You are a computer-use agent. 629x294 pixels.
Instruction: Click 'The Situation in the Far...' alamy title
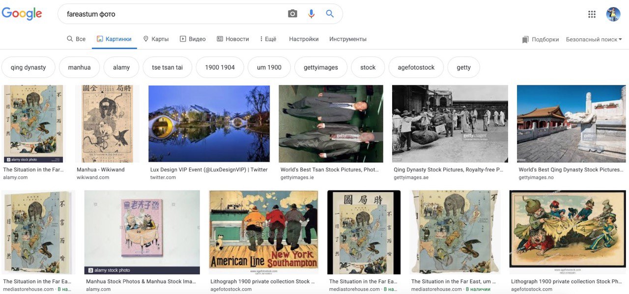(33, 170)
